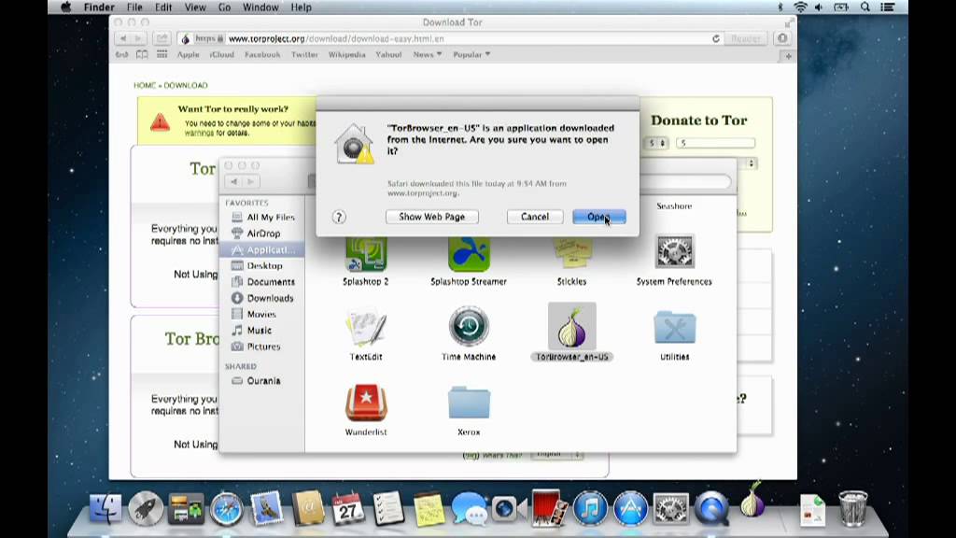Open the Edit menu
This screenshot has height=538, width=956.
[162, 7]
